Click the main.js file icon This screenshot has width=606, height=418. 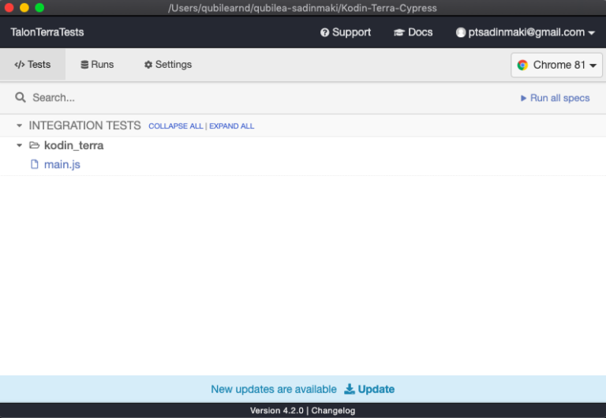point(35,164)
